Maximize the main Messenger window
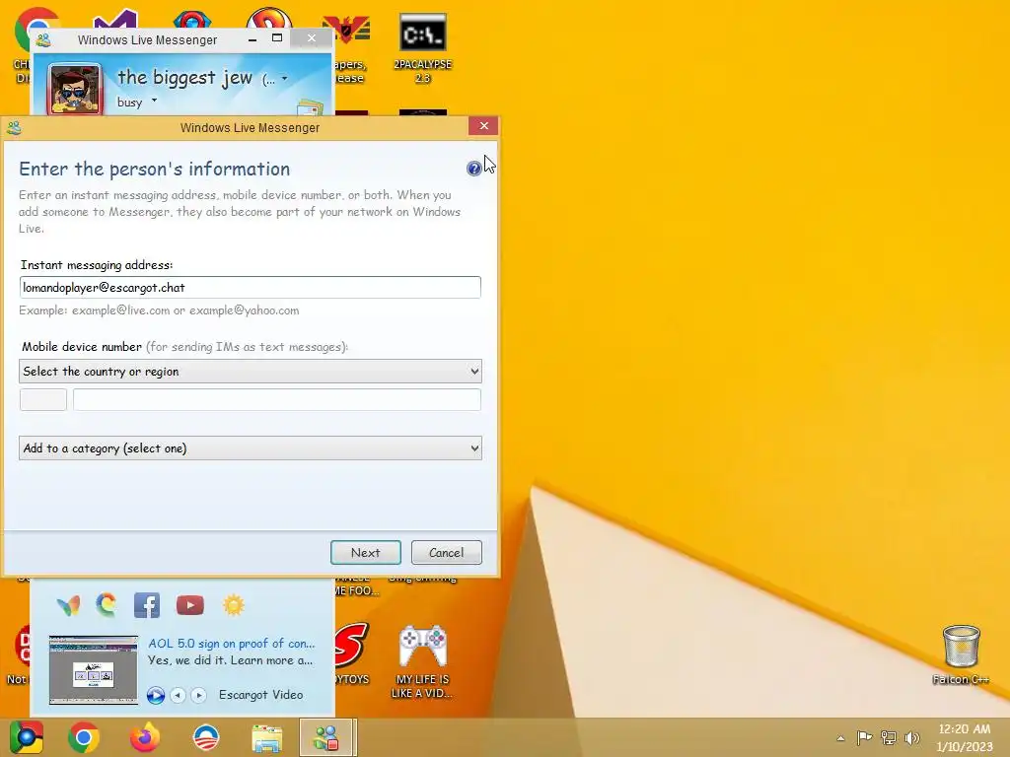 pos(277,38)
